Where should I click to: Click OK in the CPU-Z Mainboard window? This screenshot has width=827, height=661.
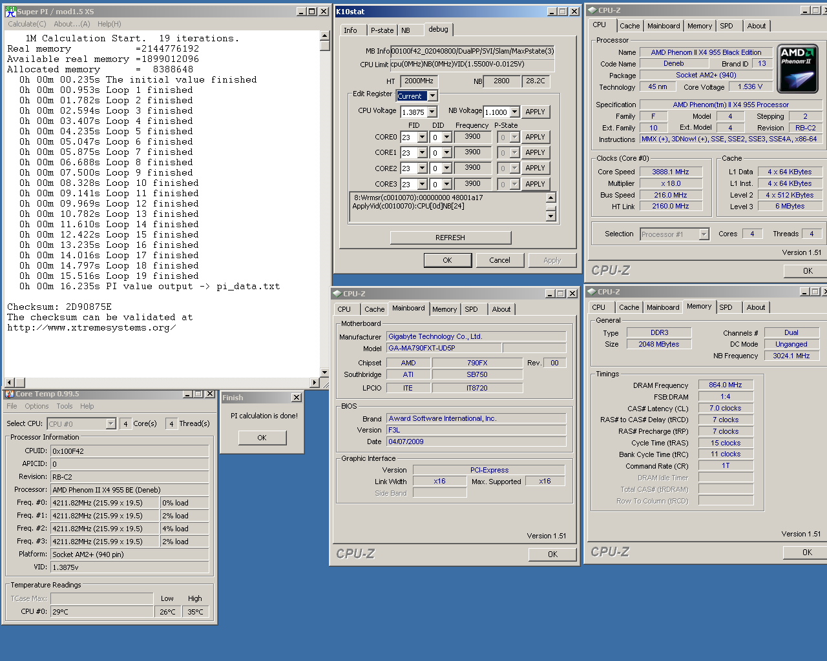pos(553,554)
